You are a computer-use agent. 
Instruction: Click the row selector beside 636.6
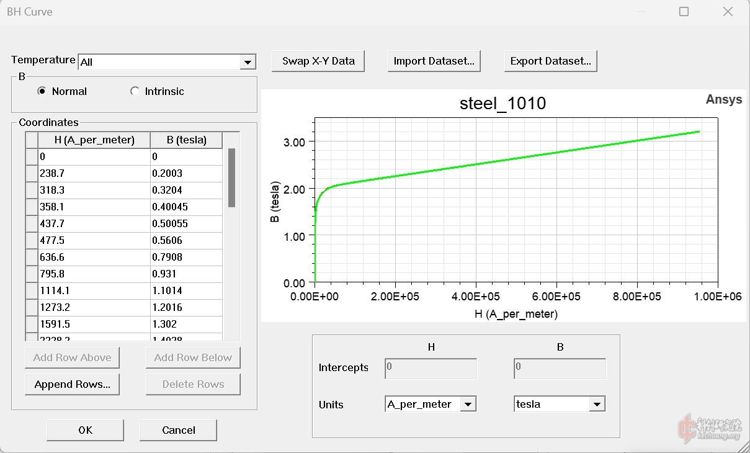tap(32, 257)
